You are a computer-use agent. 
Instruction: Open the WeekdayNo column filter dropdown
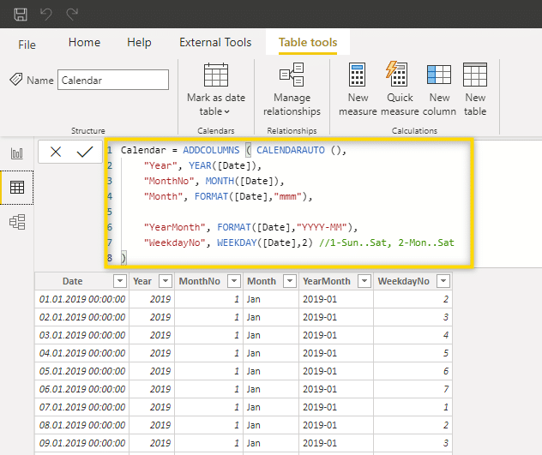443,281
